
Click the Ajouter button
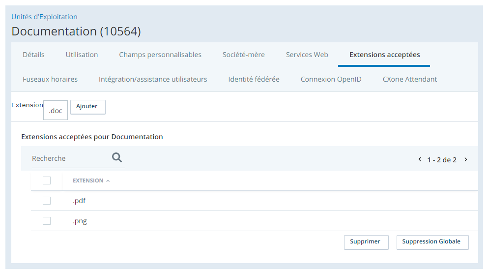pyautogui.click(x=88, y=107)
